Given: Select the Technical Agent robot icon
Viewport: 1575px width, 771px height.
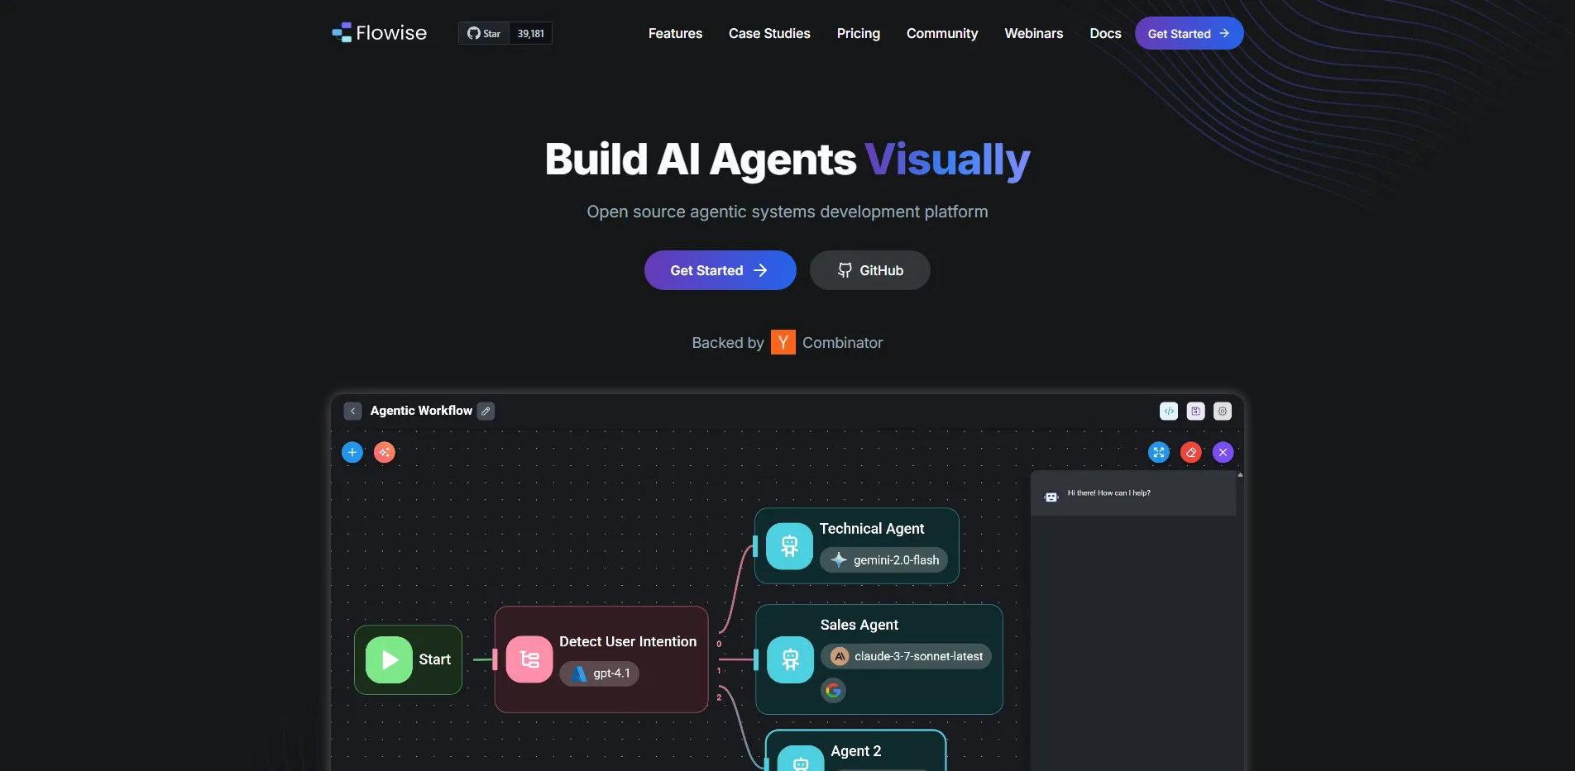Looking at the screenshot, I should pos(788,545).
